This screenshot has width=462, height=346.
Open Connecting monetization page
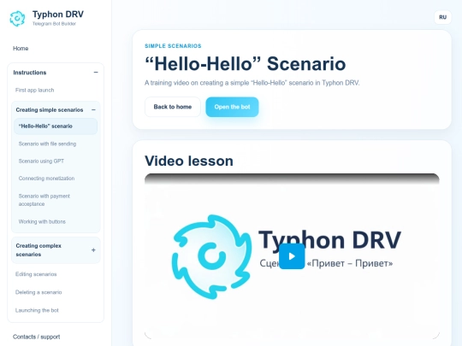coord(46,179)
